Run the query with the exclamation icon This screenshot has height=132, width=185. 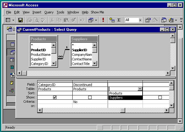click(x=103, y=20)
